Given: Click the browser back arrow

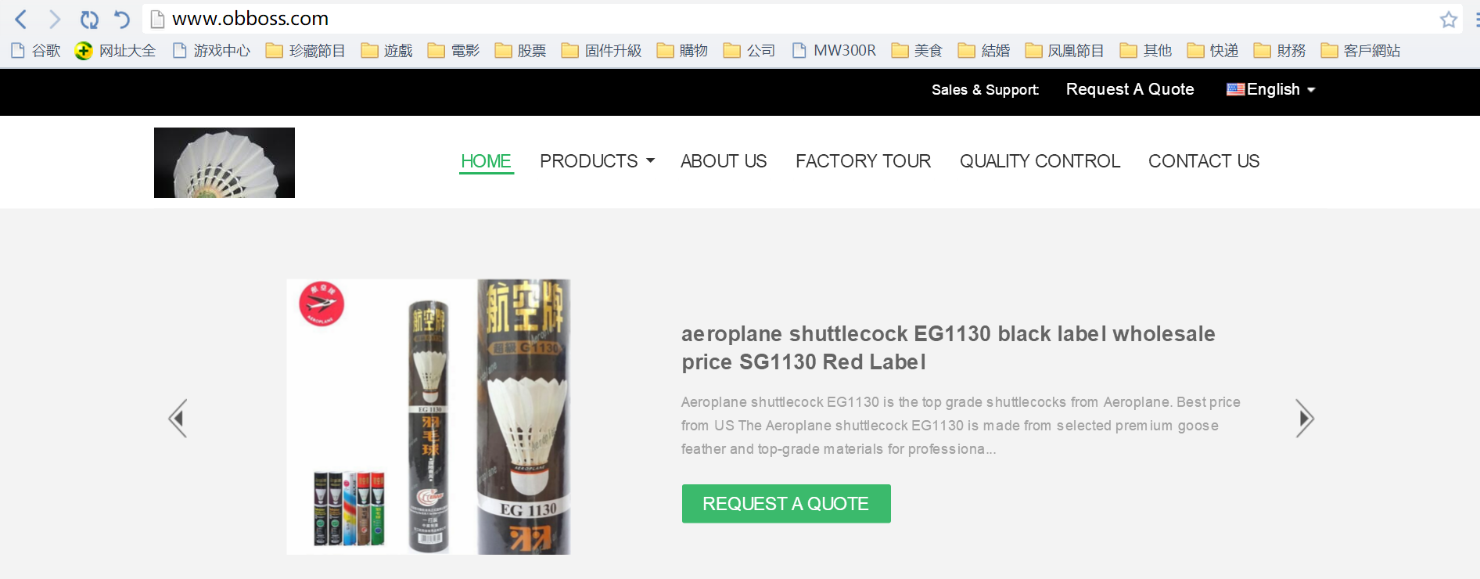Looking at the screenshot, I should pyautogui.click(x=21, y=19).
